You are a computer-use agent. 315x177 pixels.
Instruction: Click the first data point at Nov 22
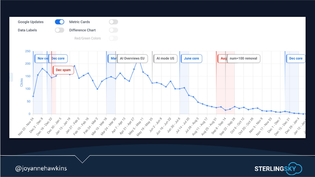click(x=33, y=96)
